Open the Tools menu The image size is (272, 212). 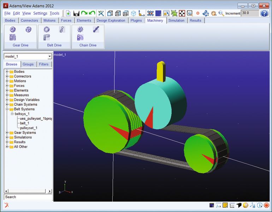tap(54, 13)
